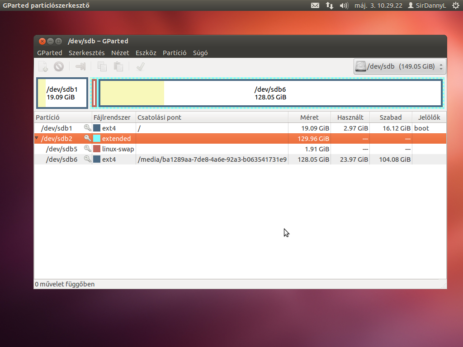Click the cyan extended color swatch
463x347 pixels.
pyautogui.click(x=97, y=138)
